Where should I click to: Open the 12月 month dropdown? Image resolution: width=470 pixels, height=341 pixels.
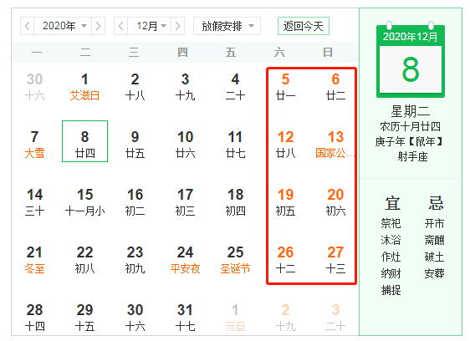(x=149, y=26)
